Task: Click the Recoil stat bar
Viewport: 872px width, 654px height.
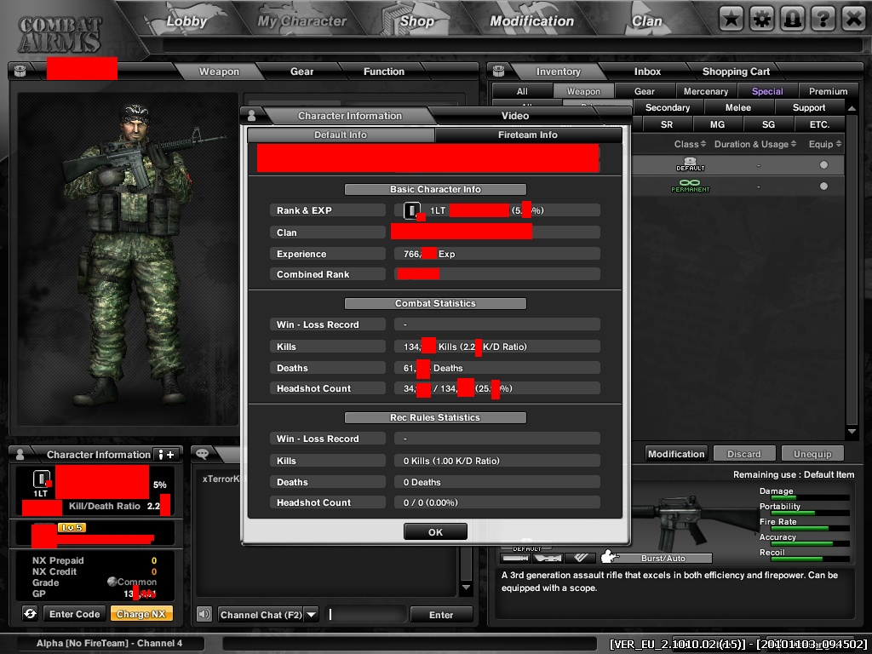Action: (810, 559)
